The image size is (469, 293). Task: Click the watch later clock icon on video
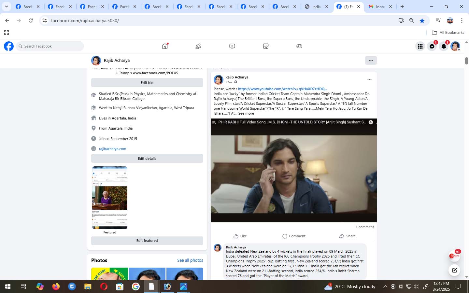371,122
